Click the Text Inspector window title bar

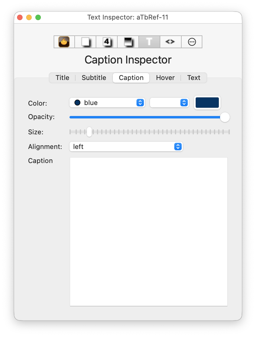[x=128, y=17]
